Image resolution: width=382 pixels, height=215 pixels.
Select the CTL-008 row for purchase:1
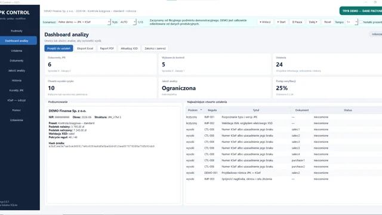(284, 161)
